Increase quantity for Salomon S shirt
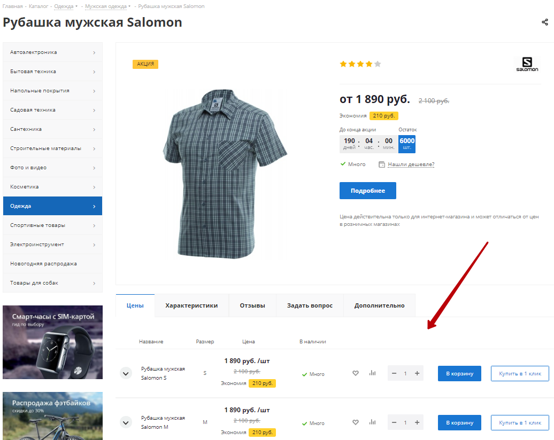The width and height of the screenshot is (554, 440). pos(417,373)
